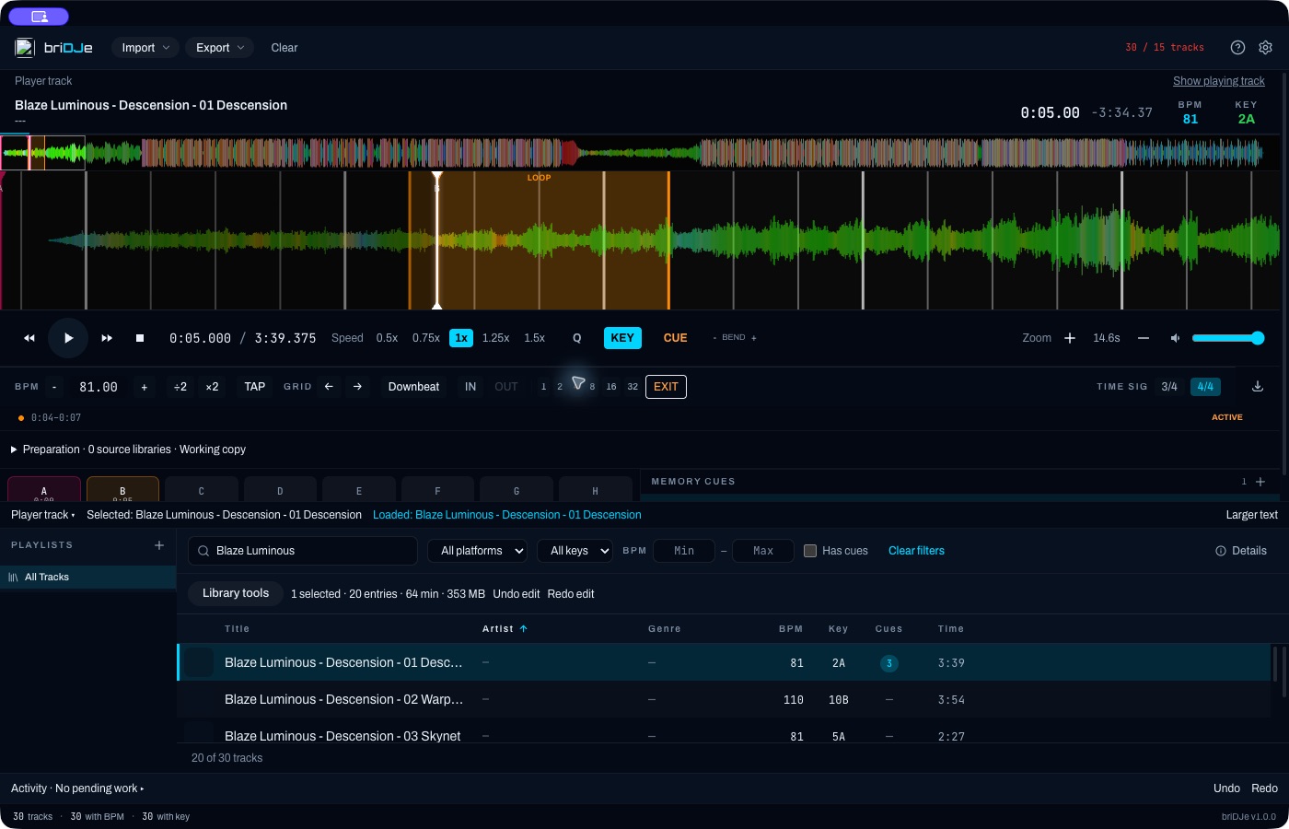Shift the beat grid right arrow
This screenshot has height=829, width=1289.
[x=357, y=387]
